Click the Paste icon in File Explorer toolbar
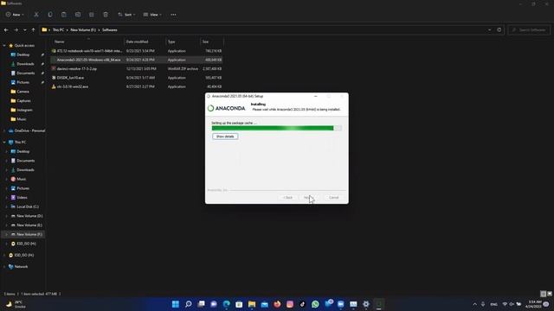The height and width of the screenshot is (311, 554). pos(64,15)
